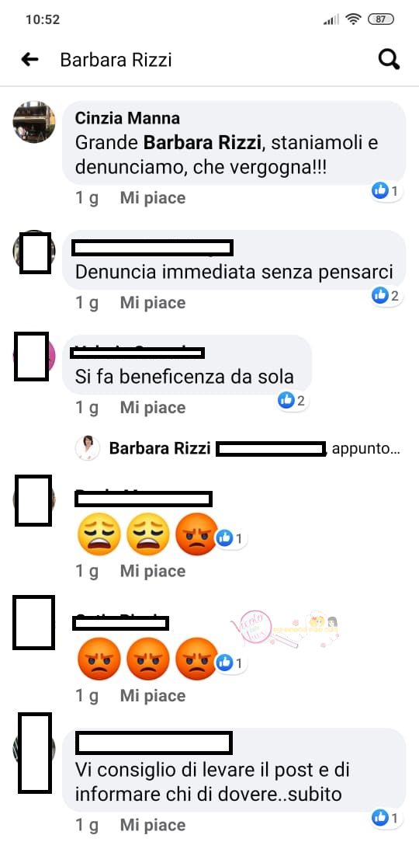View likes on the 'Si fa beneficenza' comment

[293, 400]
